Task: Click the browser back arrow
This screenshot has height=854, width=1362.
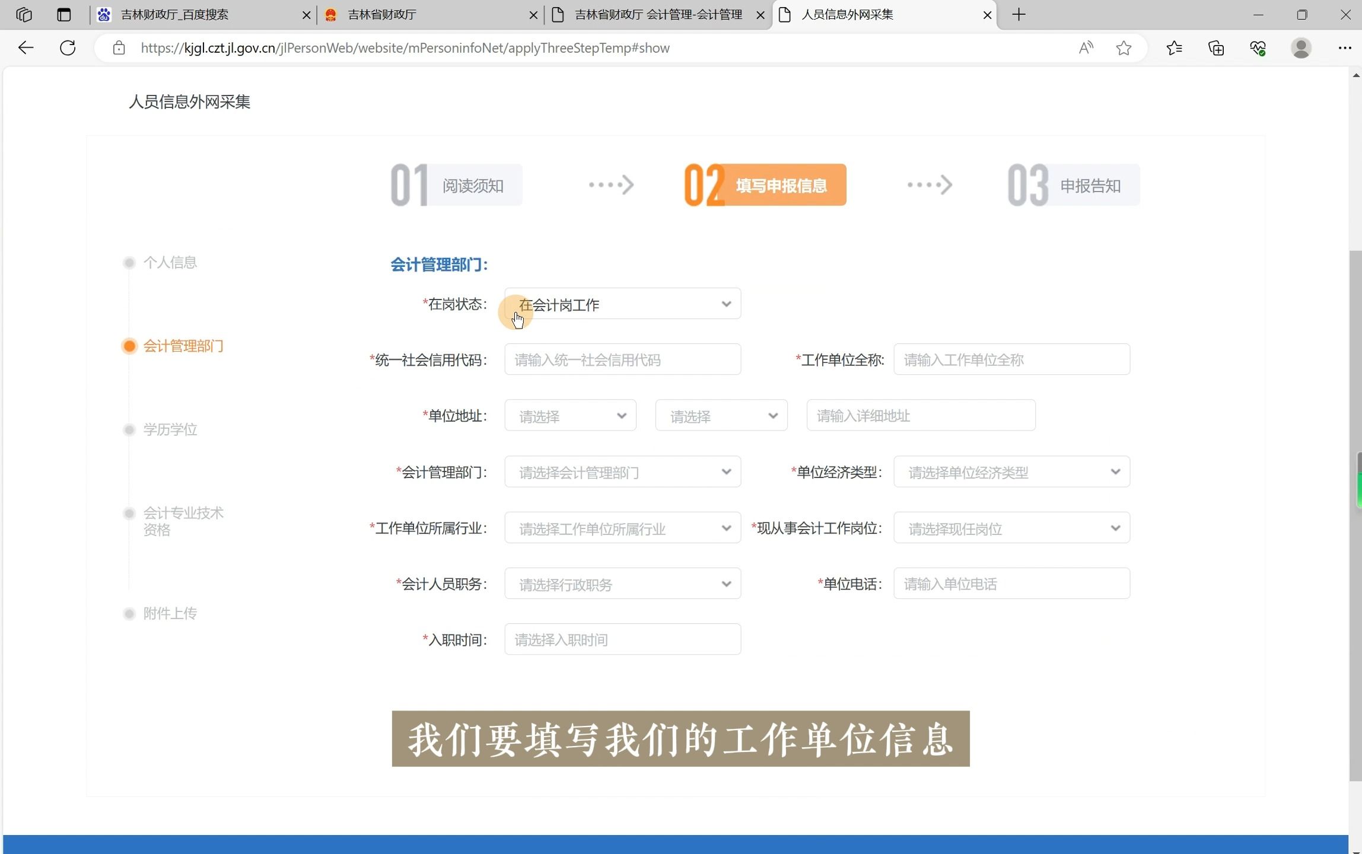Action: coord(26,48)
